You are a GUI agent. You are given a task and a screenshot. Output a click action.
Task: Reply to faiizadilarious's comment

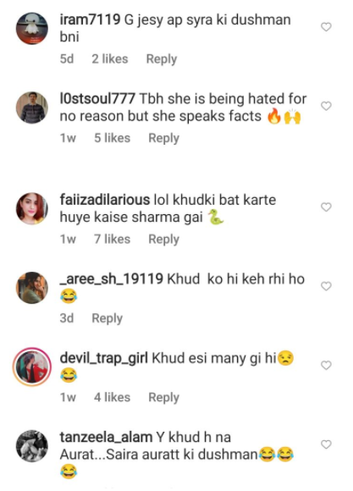point(164,240)
